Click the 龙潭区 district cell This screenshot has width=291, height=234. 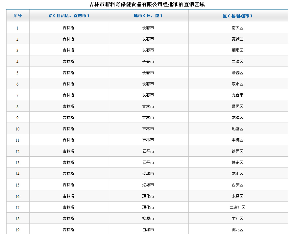237,118
